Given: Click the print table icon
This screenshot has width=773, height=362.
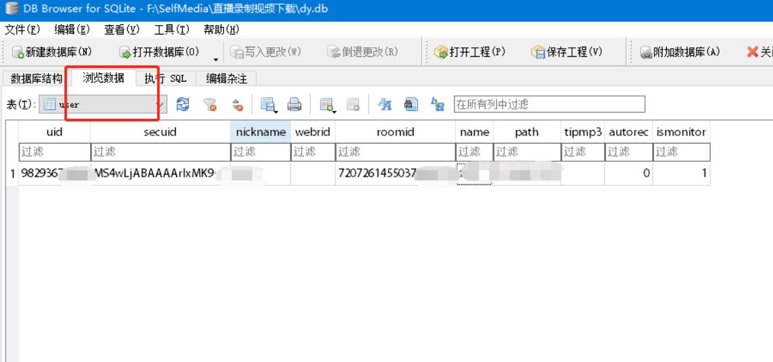Looking at the screenshot, I should (294, 104).
